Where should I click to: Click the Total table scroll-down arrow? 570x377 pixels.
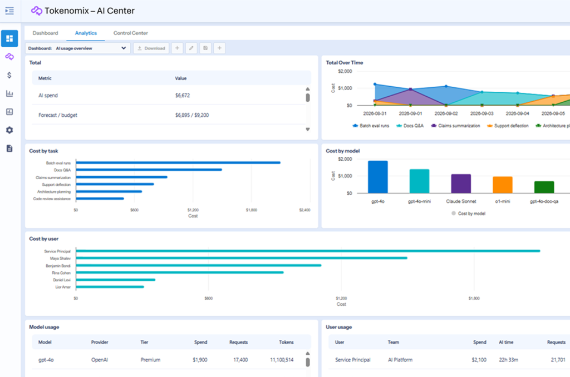point(308,130)
